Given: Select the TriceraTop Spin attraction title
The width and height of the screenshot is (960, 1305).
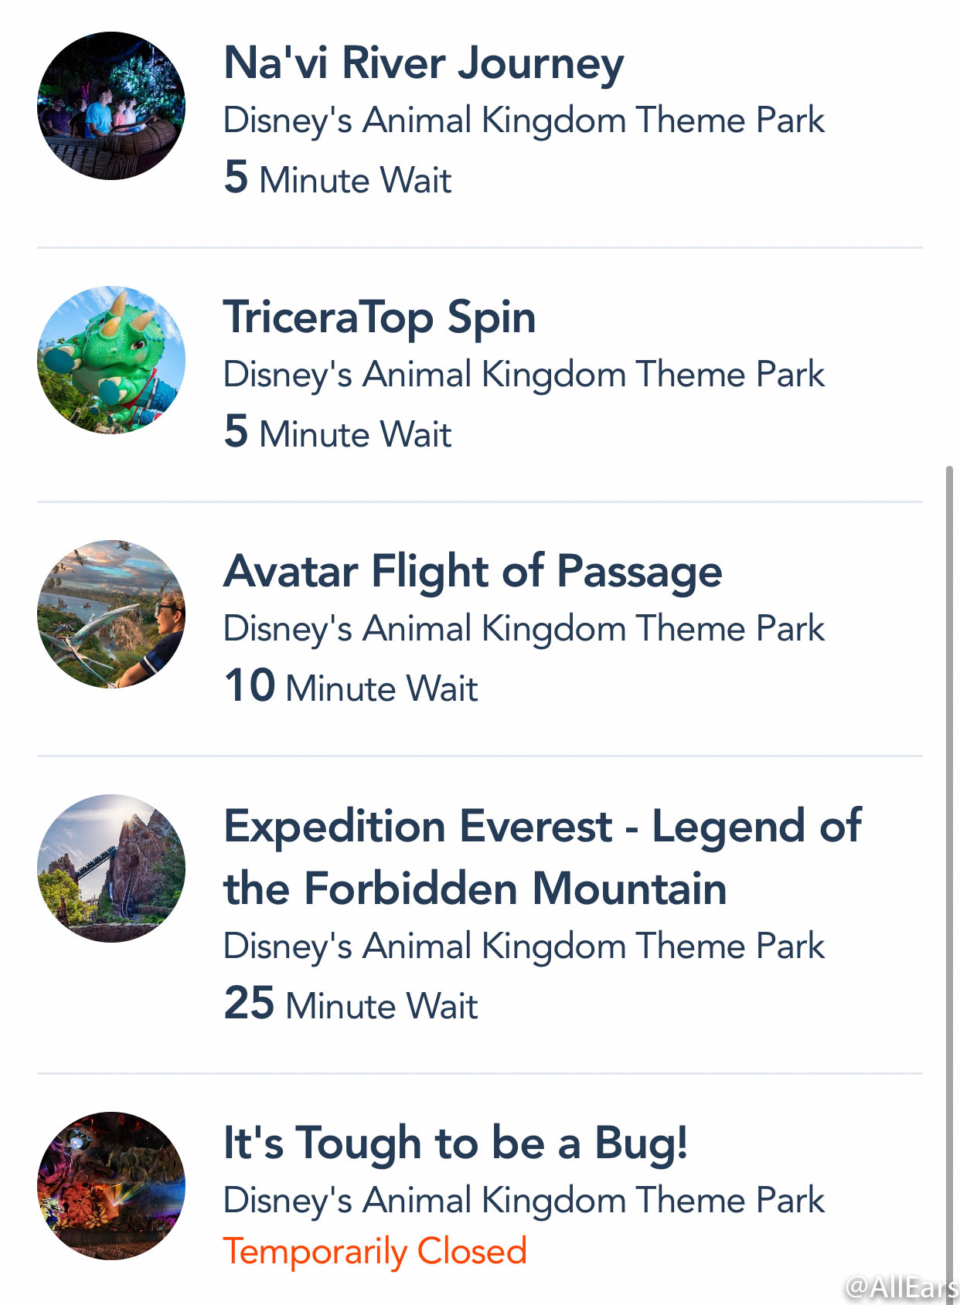Looking at the screenshot, I should coord(380,318).
